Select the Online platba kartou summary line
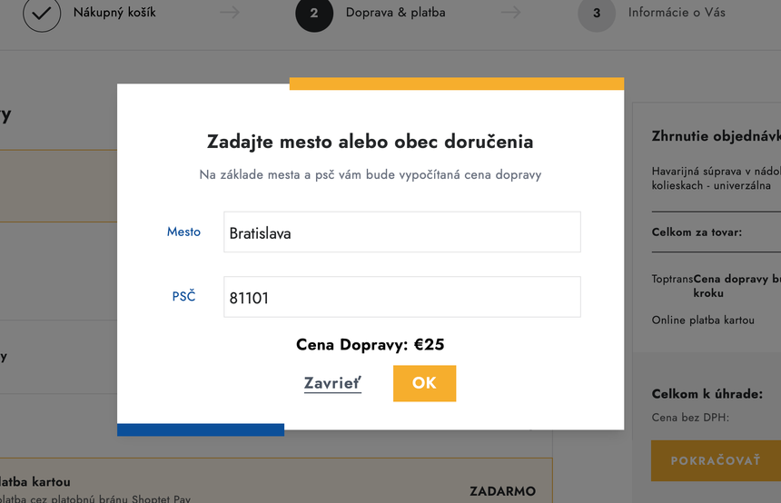This screenshot has width=781, height=503. tap(703, 321)
